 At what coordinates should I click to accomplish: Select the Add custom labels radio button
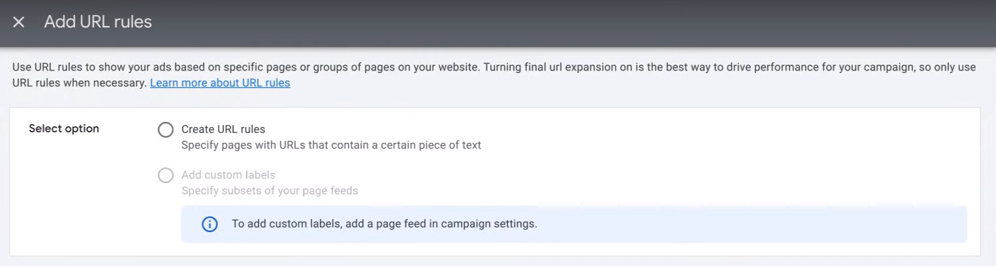(166, 175)
